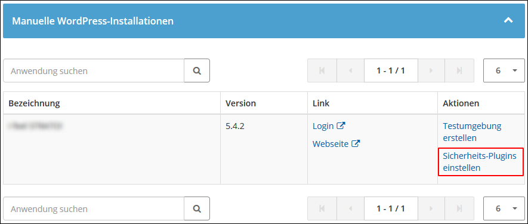Click the external-link icon beside Webseite
Viewport: 528px width, 224px height.
[x=356, y=143]
